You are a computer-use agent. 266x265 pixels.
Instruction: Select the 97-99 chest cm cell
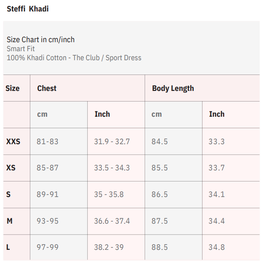click(x=48, y=247)
